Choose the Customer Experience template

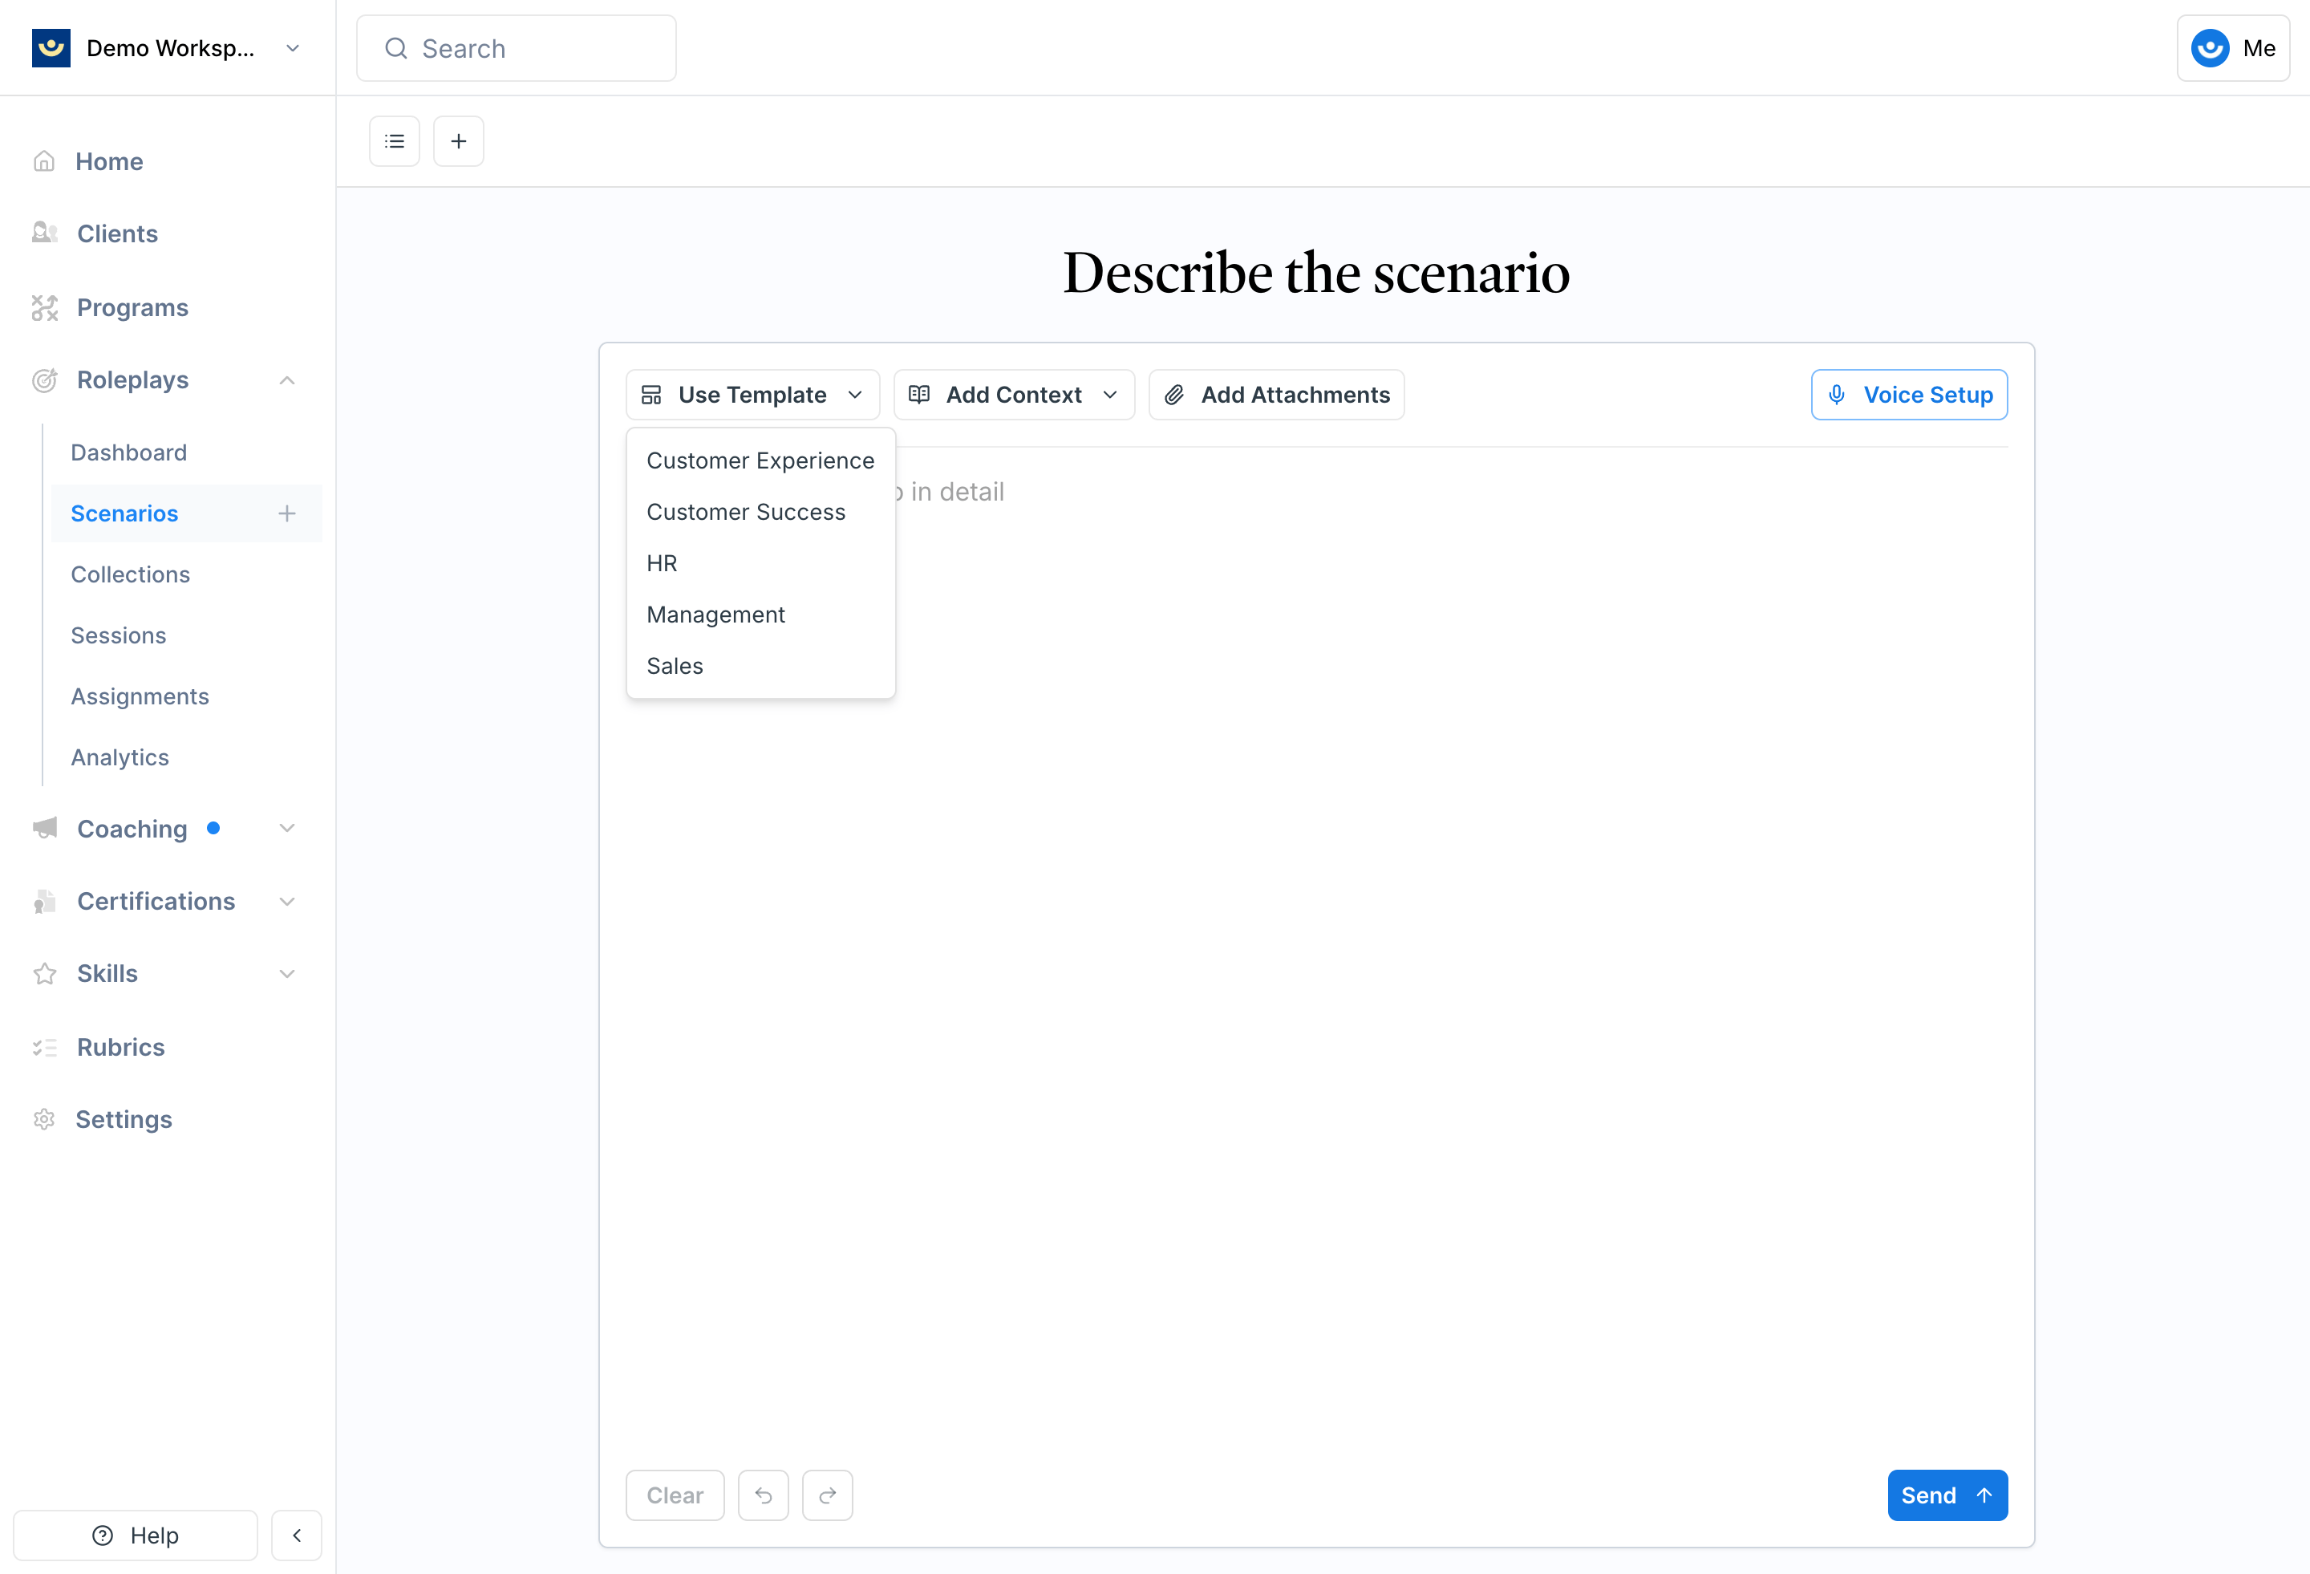[x=760, y=460]
